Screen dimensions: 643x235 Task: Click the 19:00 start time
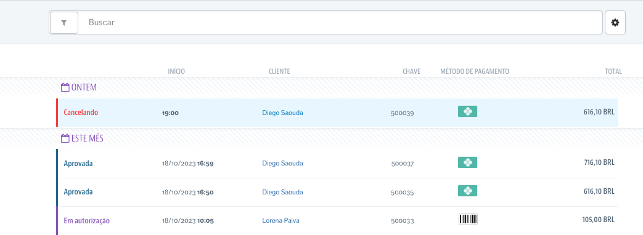171,113
